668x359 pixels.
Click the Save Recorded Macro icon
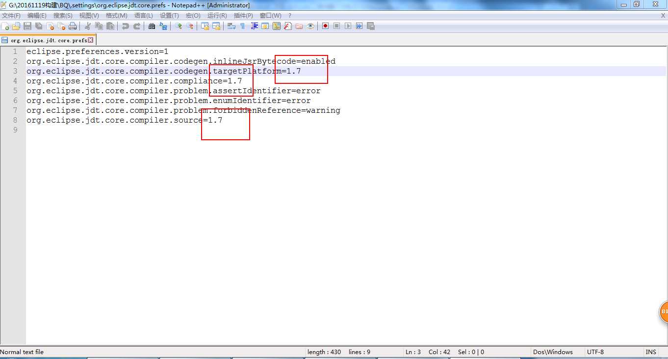[x=370, y=26]
